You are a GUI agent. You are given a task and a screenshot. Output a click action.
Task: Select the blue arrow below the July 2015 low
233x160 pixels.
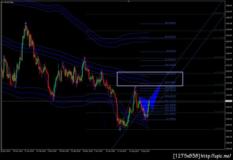120,129
